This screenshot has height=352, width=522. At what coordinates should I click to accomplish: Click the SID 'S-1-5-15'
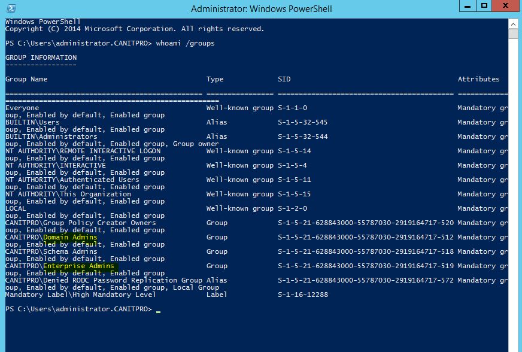tap(295, 194)
